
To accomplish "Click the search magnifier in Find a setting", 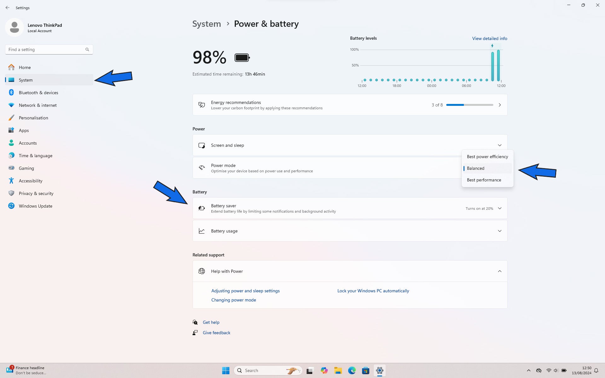I will (87, 49).
